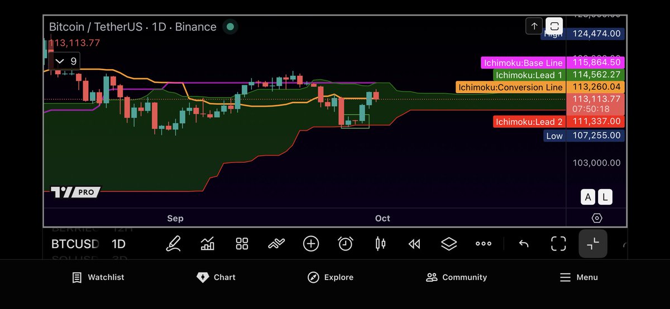Screen dimensions: 670x309
Task: Change chart type with candlestick icon
Action: point(380,244)
